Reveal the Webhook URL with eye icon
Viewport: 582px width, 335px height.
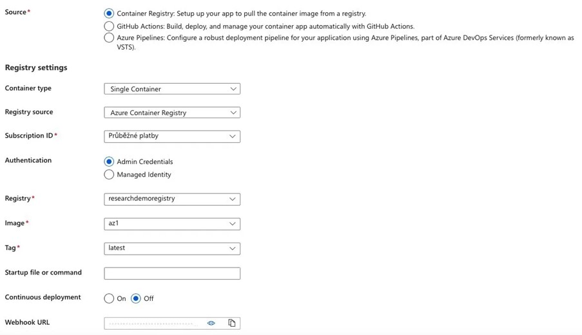pyautogui.click(x=211, y=323)
